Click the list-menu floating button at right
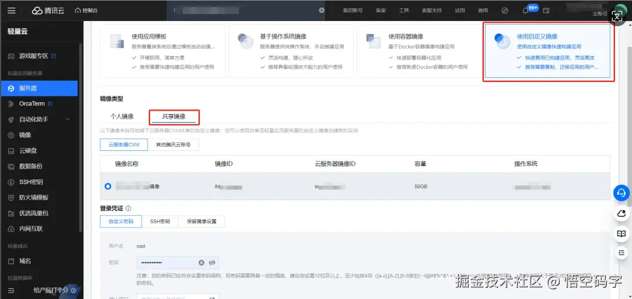The height and width of the screenshot is (299, 632). [x=621, y=253]
